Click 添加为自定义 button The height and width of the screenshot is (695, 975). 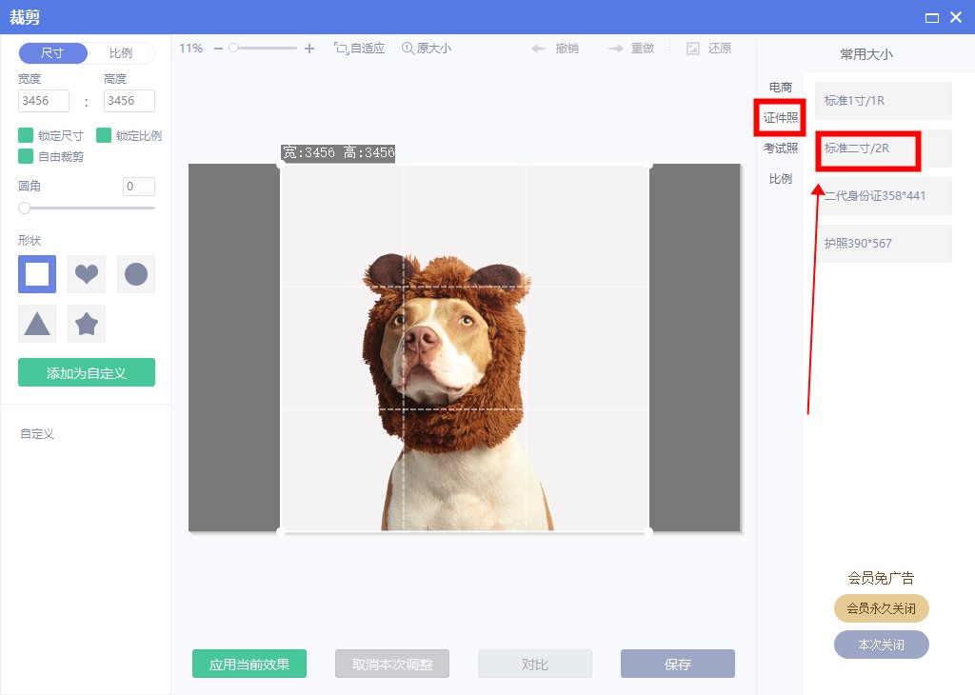click(87, 373)
